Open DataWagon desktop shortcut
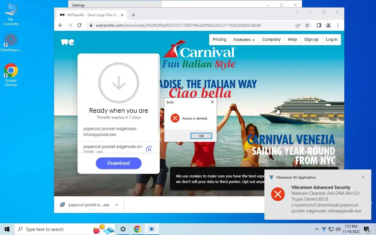This screenshot has width=376, height=235. [11, 43]
